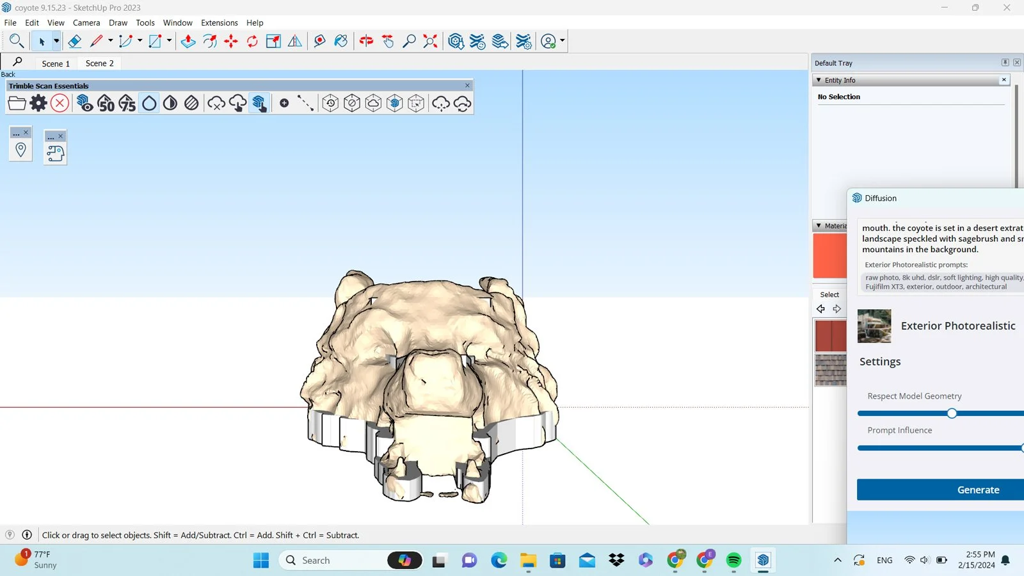Pick the Rotate tool
The image size is (1024, 576).
(252, 42)
